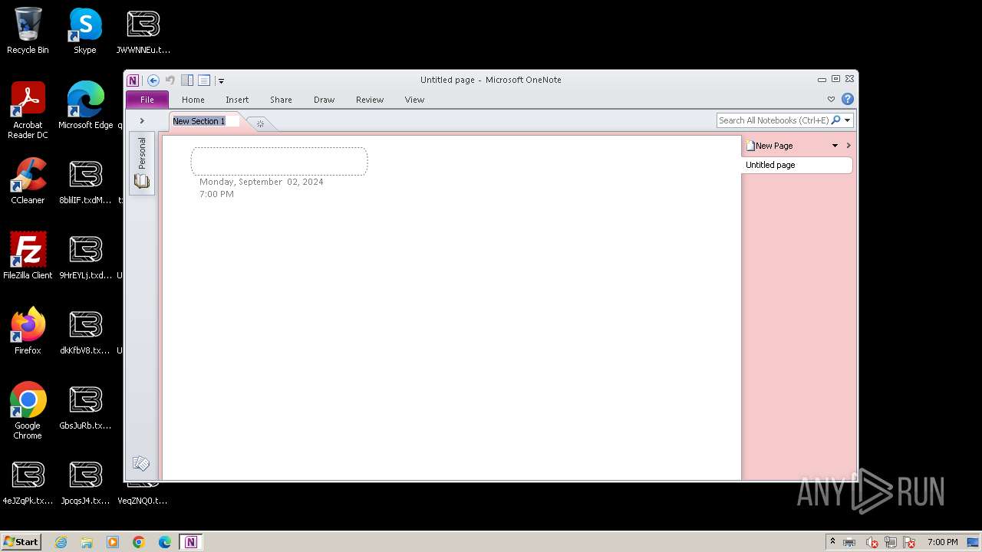The height and width of the screenshot is (552, 982).
Task: Click the taskbar clock 7:00 PM
Action: (942, 542)
